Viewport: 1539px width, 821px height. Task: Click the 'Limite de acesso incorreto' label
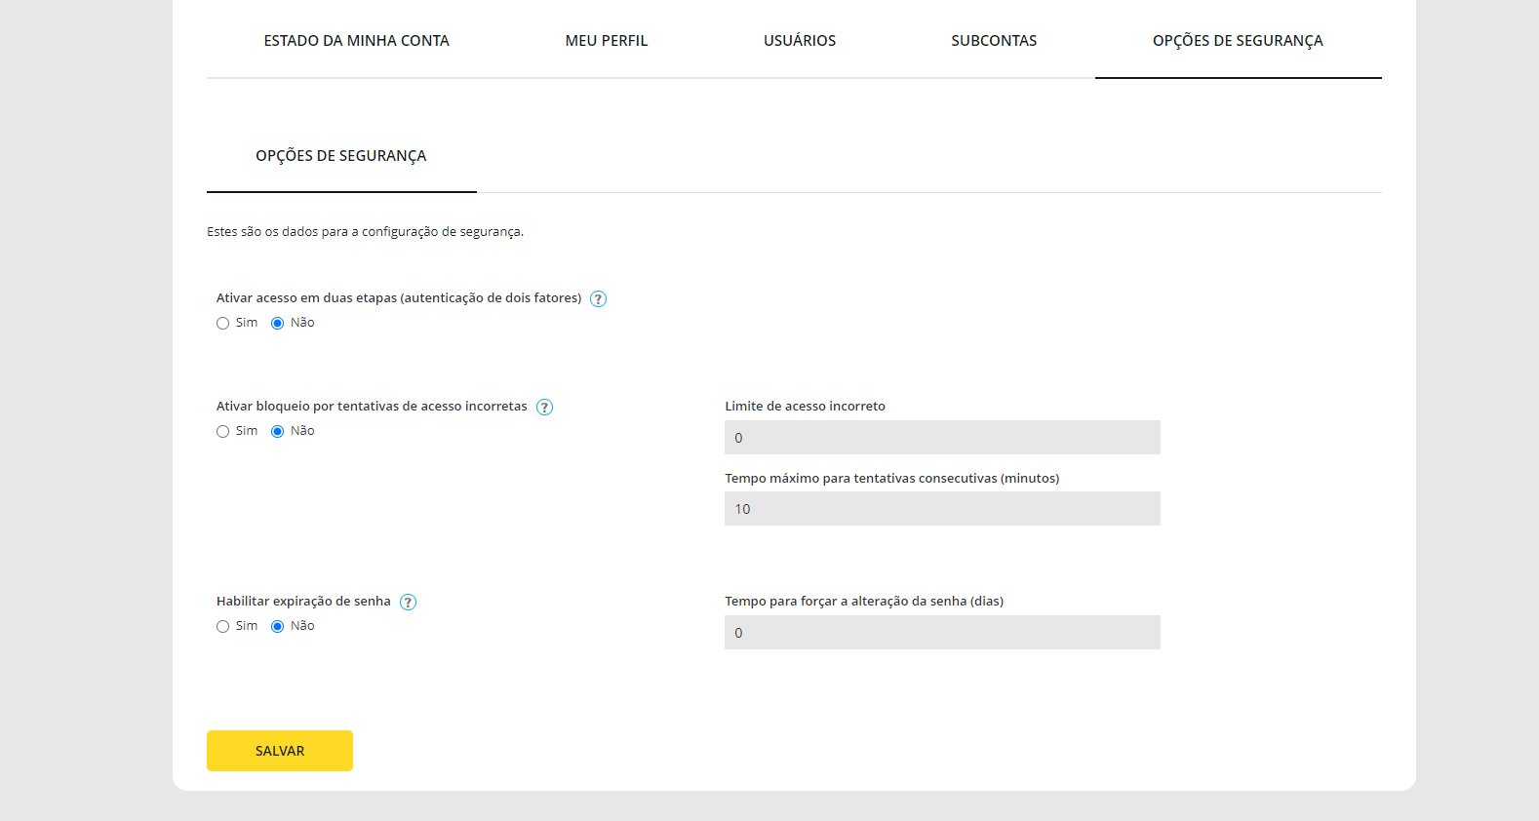pyautogui.click(x=805, y=407)
